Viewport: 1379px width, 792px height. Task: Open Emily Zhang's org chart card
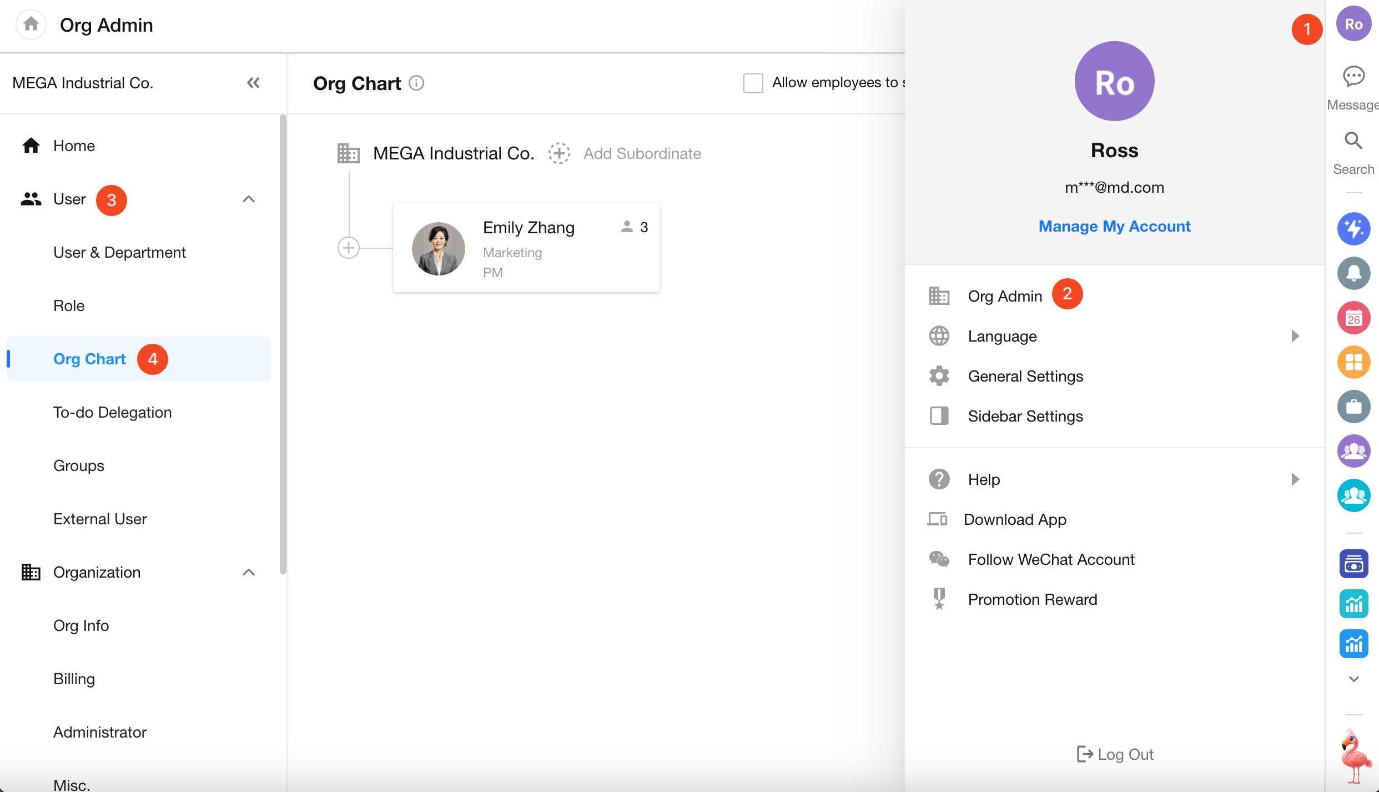tap(526, 248)
